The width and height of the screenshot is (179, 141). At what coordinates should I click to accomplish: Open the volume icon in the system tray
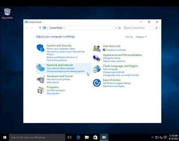161,137
